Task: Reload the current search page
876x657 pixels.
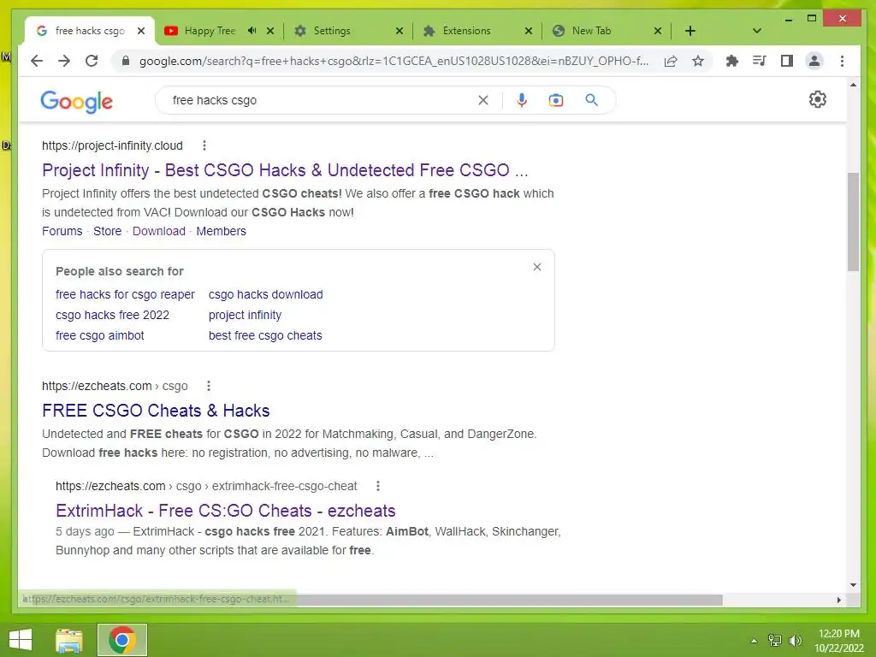Action: pyautogui.click(x=92, y=61)
